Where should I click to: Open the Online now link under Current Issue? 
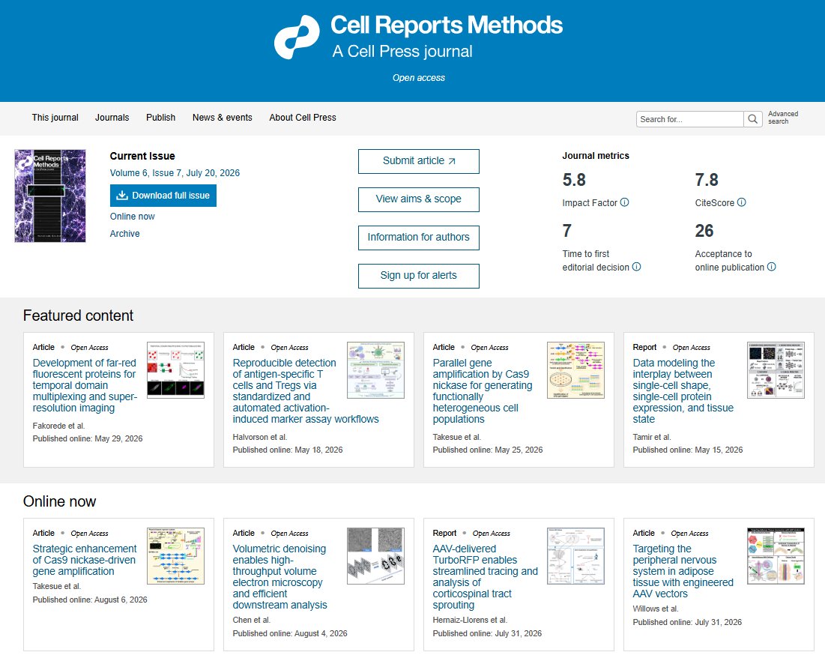(x=132, y=217)
